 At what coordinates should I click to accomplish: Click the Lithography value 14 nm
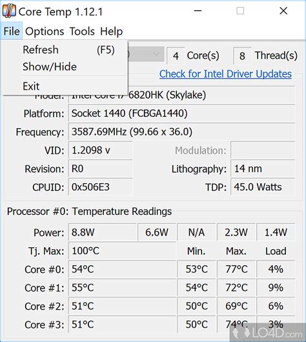263,168
